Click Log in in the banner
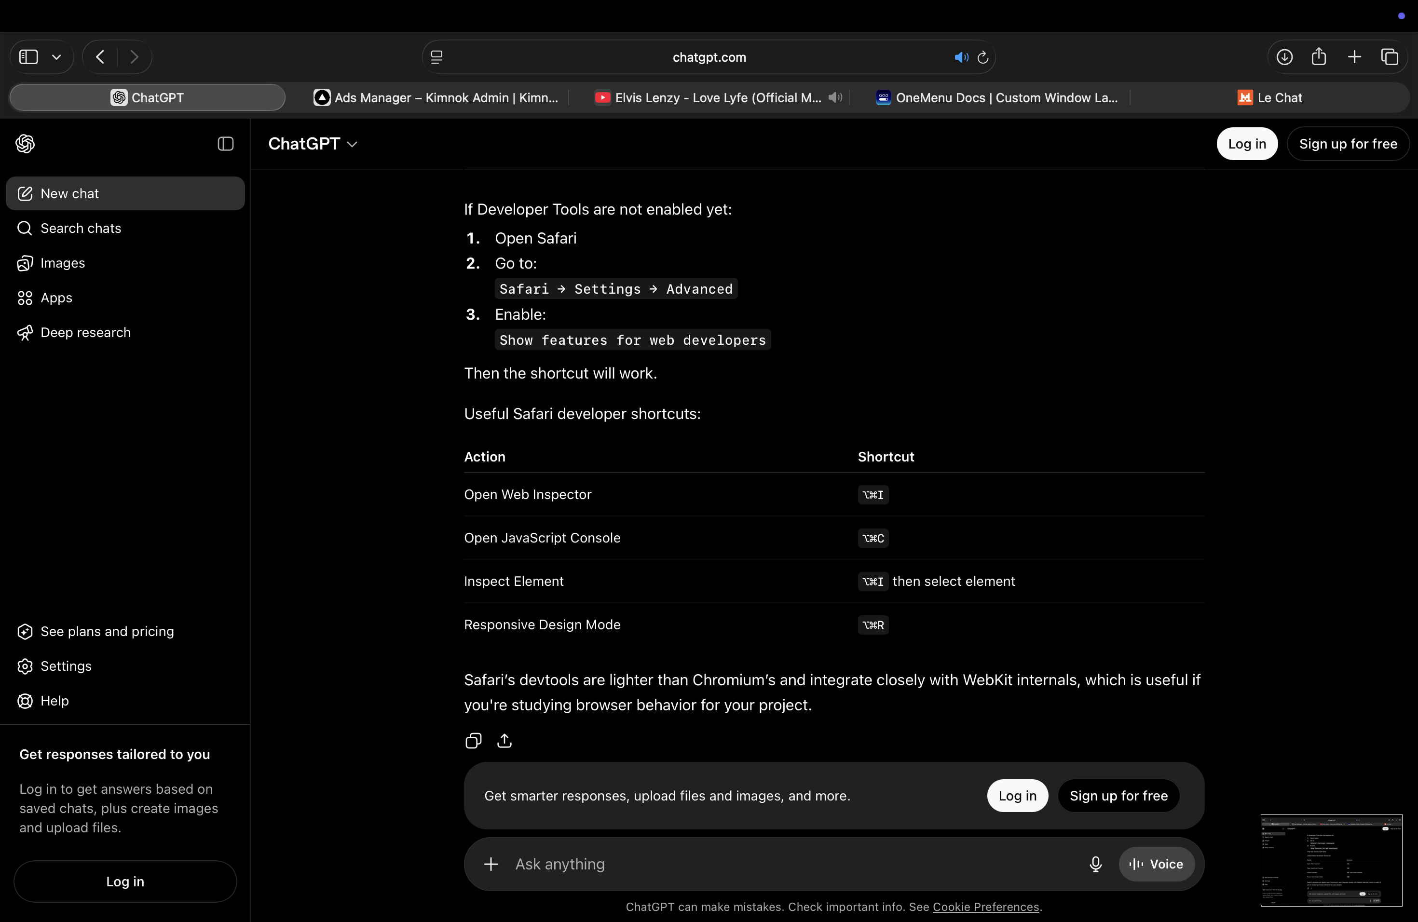Viewport: 1418px width, 922px height. (x=1018, y=796)
